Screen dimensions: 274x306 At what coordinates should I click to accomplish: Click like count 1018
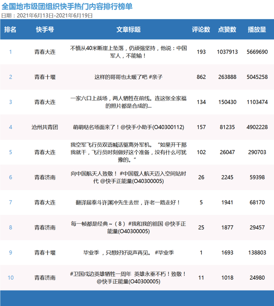point(227,278)
